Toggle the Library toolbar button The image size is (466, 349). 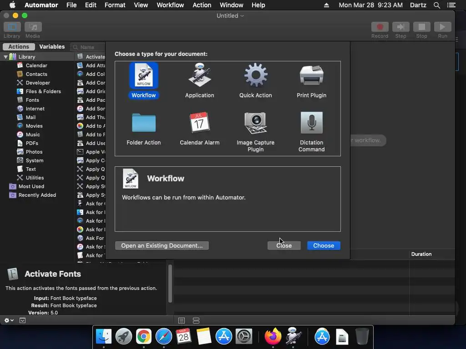(12, 27)
